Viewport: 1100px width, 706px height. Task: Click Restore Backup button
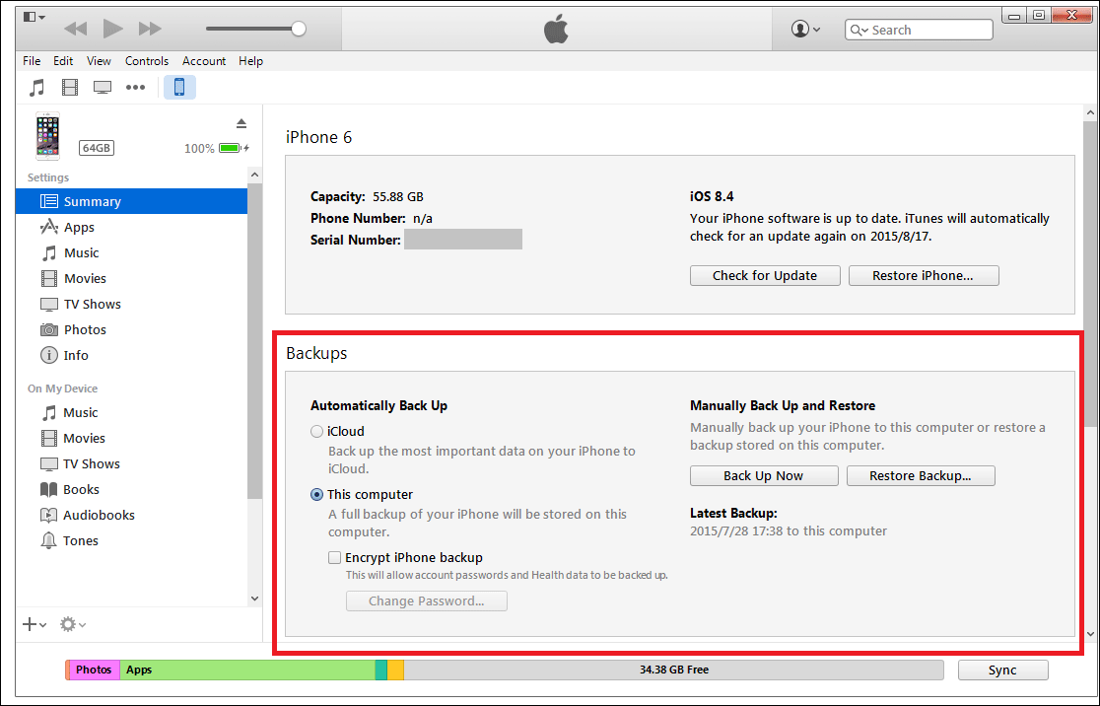[x=921, y=476]
